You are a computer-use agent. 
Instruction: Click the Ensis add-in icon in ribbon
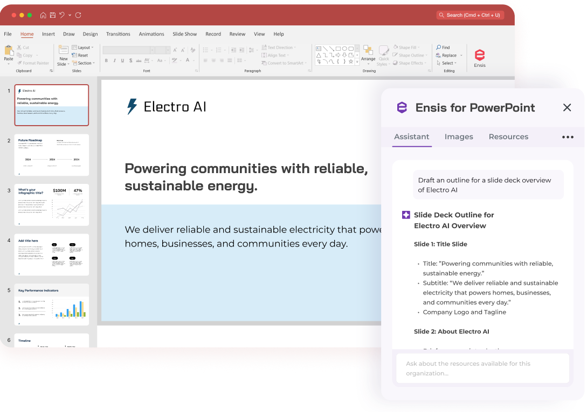pyautogui.click(x=480, y=58)
